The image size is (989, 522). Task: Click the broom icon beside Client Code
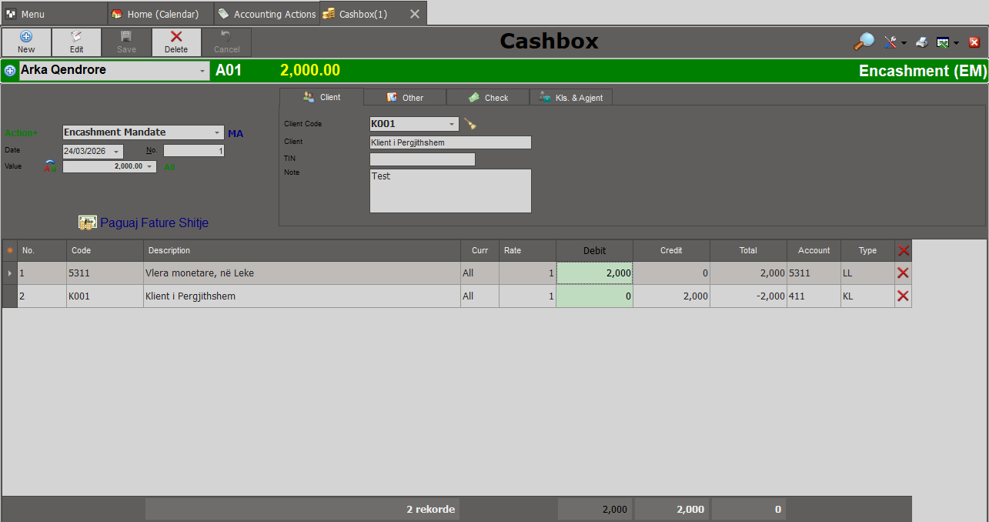[x=470, y=124]
